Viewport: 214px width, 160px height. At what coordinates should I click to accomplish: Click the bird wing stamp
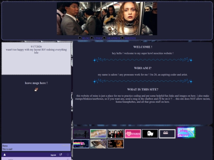point(98,144)
